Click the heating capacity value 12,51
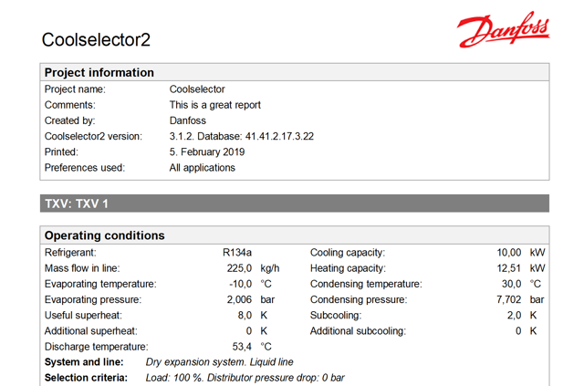Screen dimensions: 584x386 click(509, 268)
